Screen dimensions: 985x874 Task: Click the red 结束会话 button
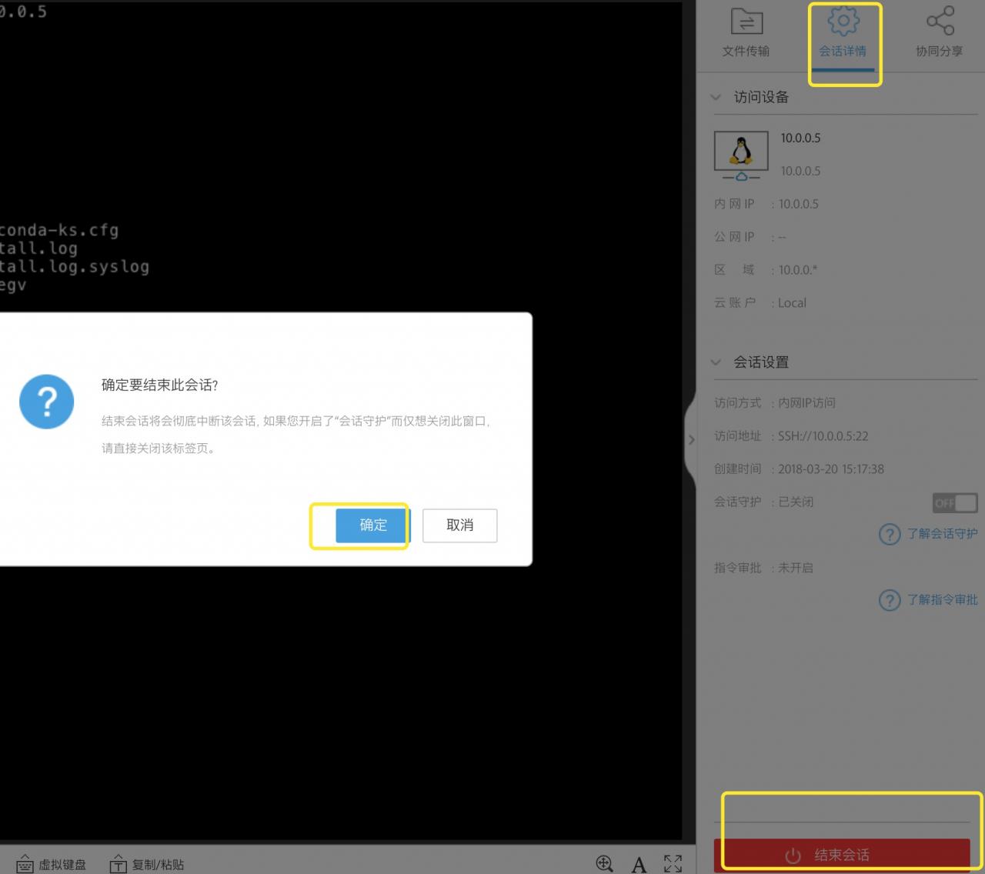click(841, 855)
